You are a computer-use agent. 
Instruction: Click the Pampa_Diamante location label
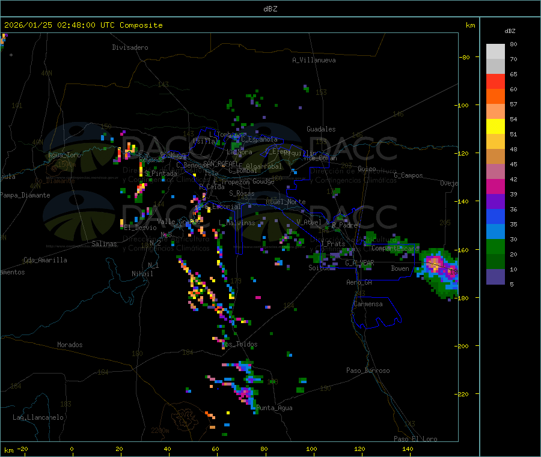coord(25,195)
